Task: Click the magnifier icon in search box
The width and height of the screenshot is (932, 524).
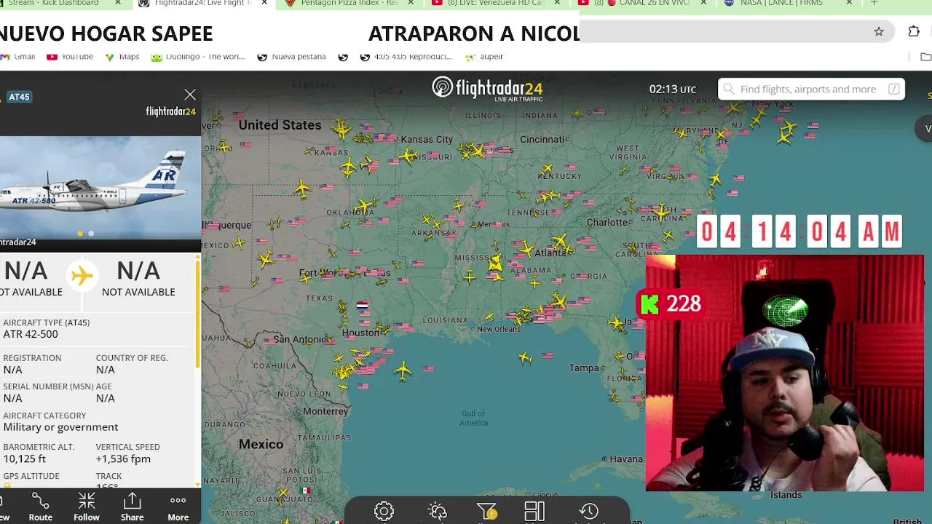Action: pyautogui.click(x=729, y=90)
